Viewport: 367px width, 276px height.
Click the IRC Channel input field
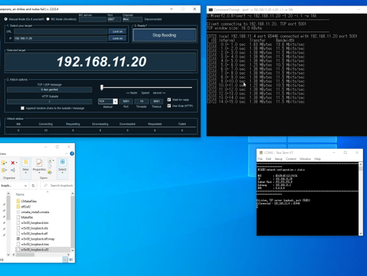(x=132, y=19)
